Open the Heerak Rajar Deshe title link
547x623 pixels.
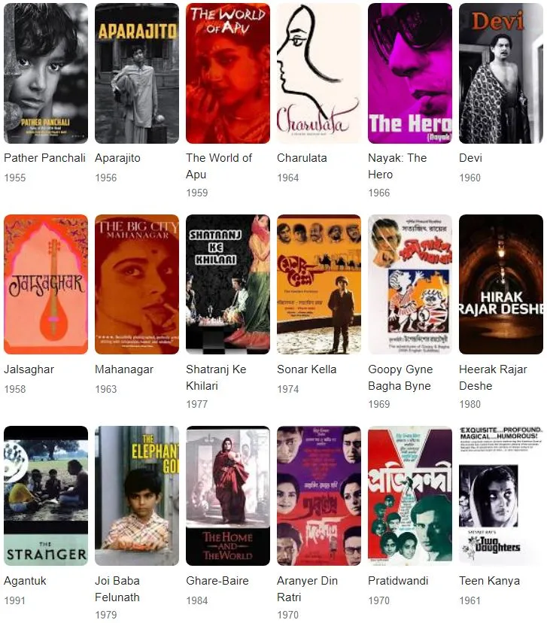point(493,378)
